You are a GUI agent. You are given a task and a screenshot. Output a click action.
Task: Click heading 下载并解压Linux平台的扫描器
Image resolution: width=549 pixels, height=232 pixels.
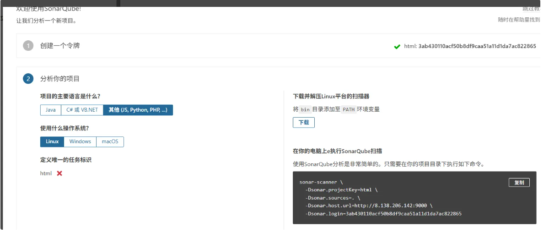[331, 97]
